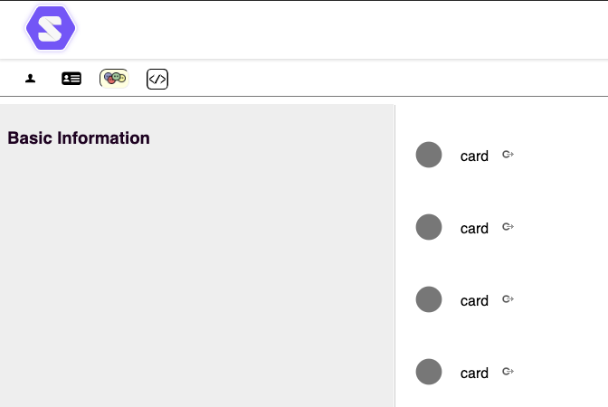The image size is (608, 407).
Task: Open the second "card" label from top
Action: 474,228
